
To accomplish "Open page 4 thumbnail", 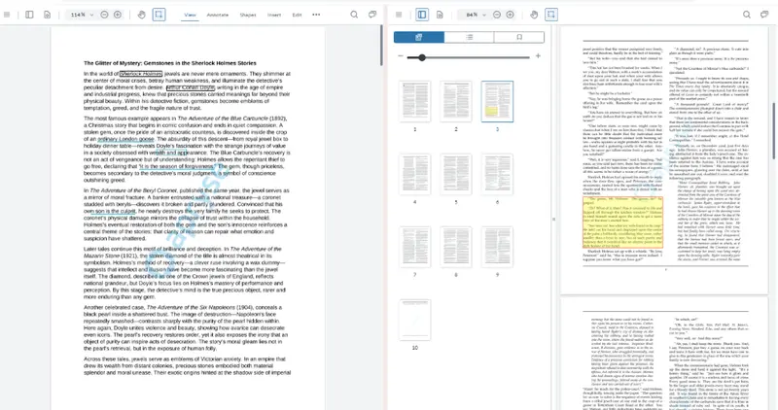I will 415,174.
